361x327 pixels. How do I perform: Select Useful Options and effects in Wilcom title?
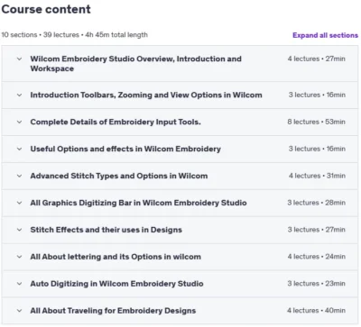click(x=125, y=149)
